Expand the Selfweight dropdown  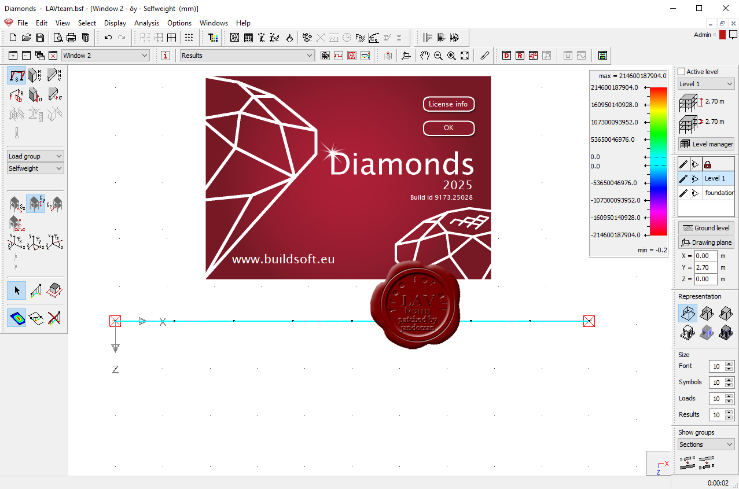(35, 168)
